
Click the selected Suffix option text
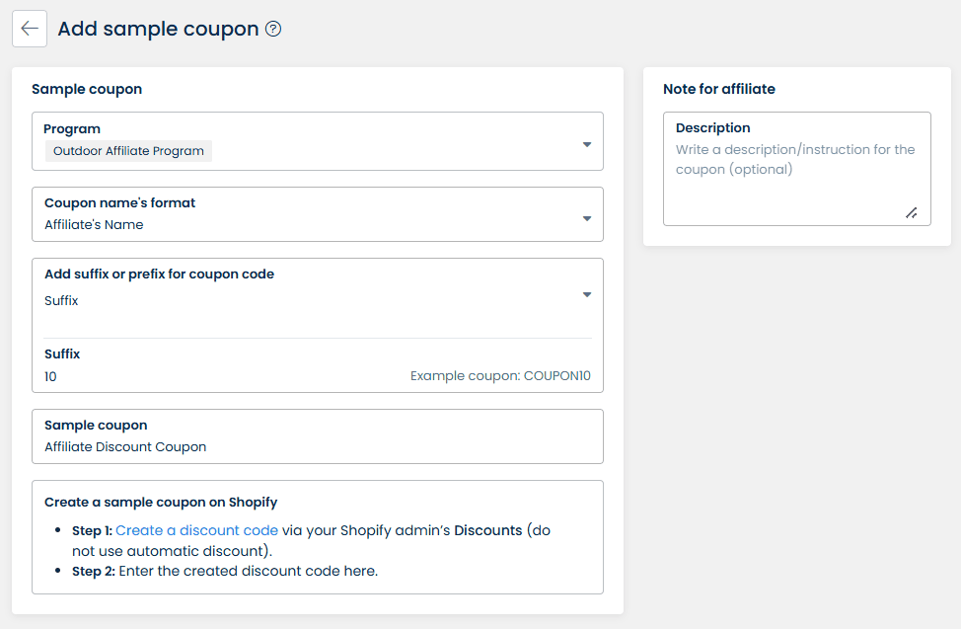coord(61,300)
